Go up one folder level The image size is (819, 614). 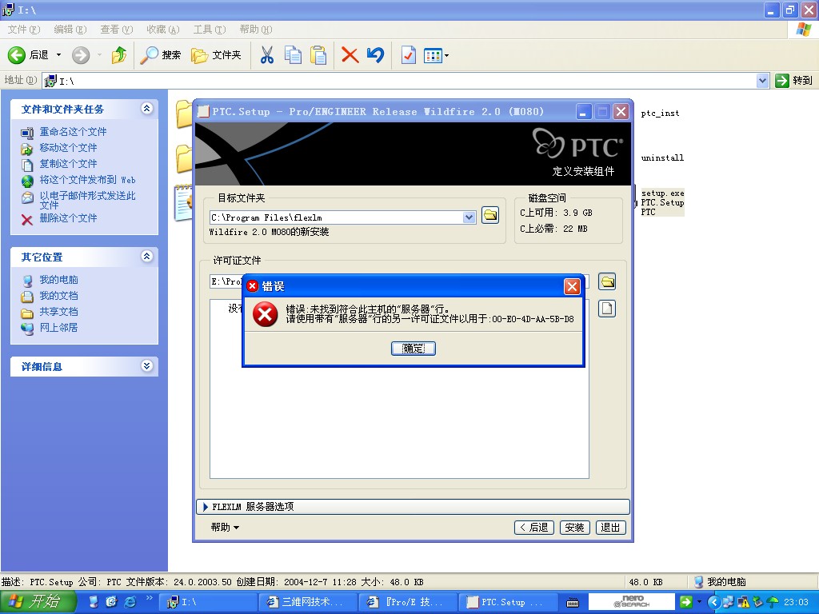click(x=119, y=55)
